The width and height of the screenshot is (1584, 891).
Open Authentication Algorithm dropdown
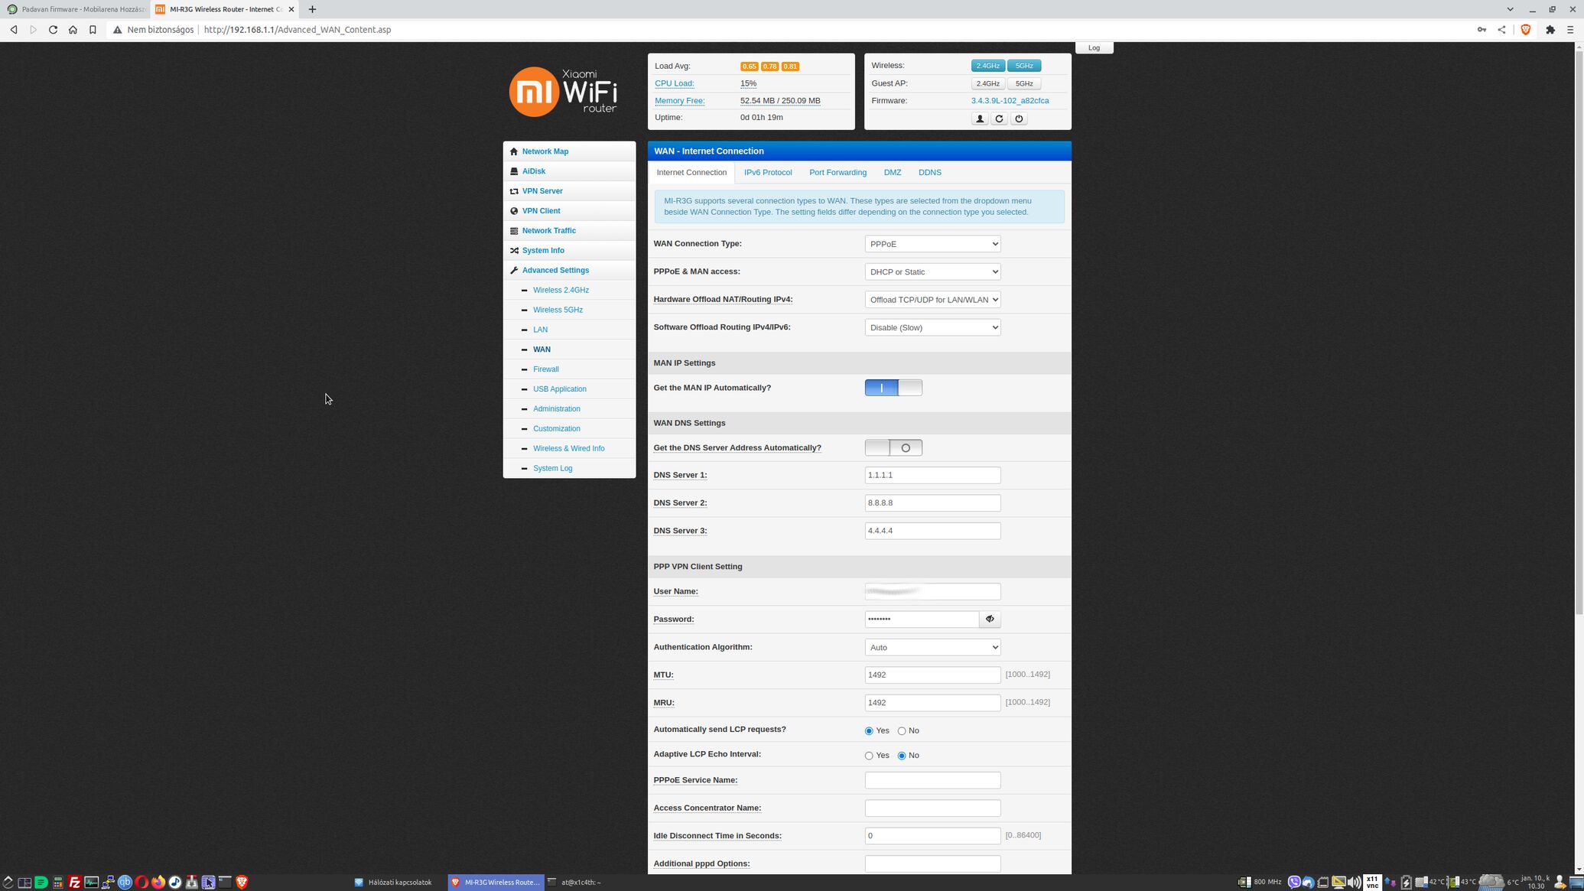click(x=932, y=648)
